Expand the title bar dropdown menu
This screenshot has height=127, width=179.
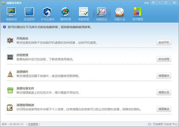click(153, 3)
